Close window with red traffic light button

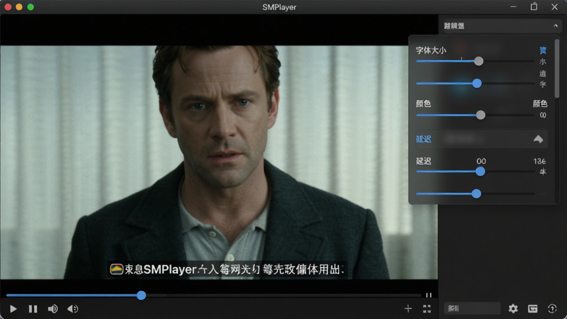pyautogui.click(x=8, y=7)
